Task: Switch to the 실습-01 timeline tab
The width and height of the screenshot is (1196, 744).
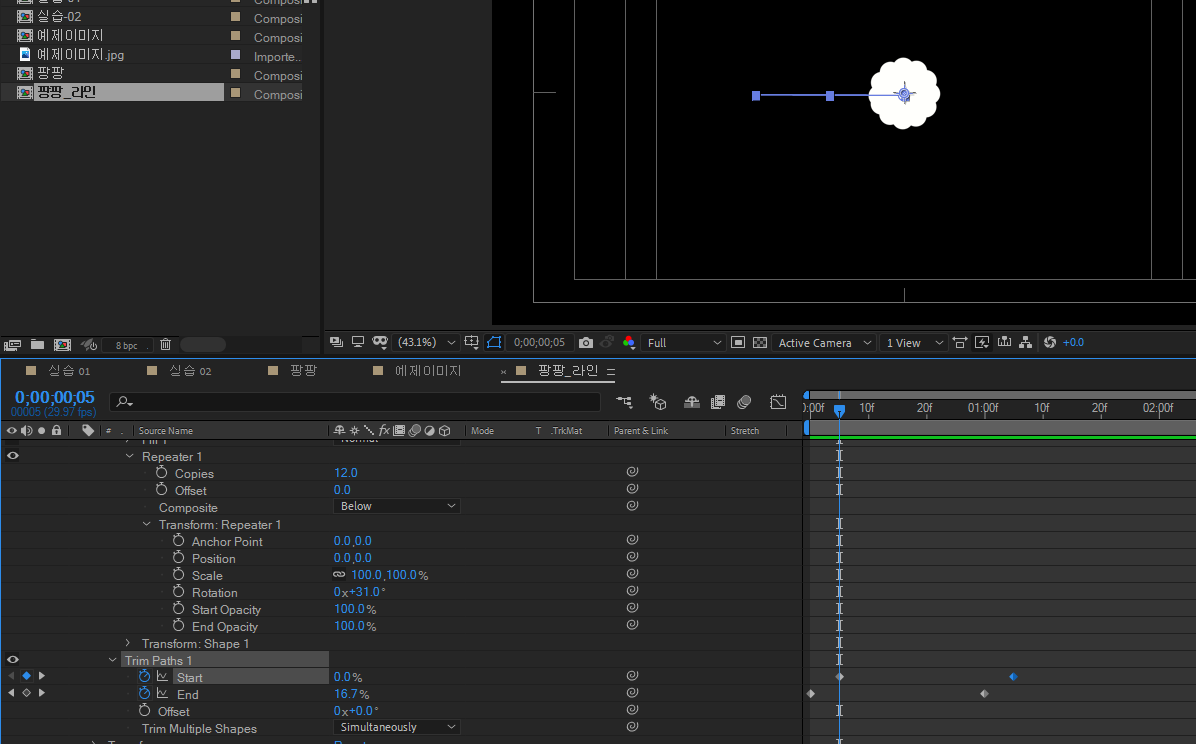Action: [69, 372]
